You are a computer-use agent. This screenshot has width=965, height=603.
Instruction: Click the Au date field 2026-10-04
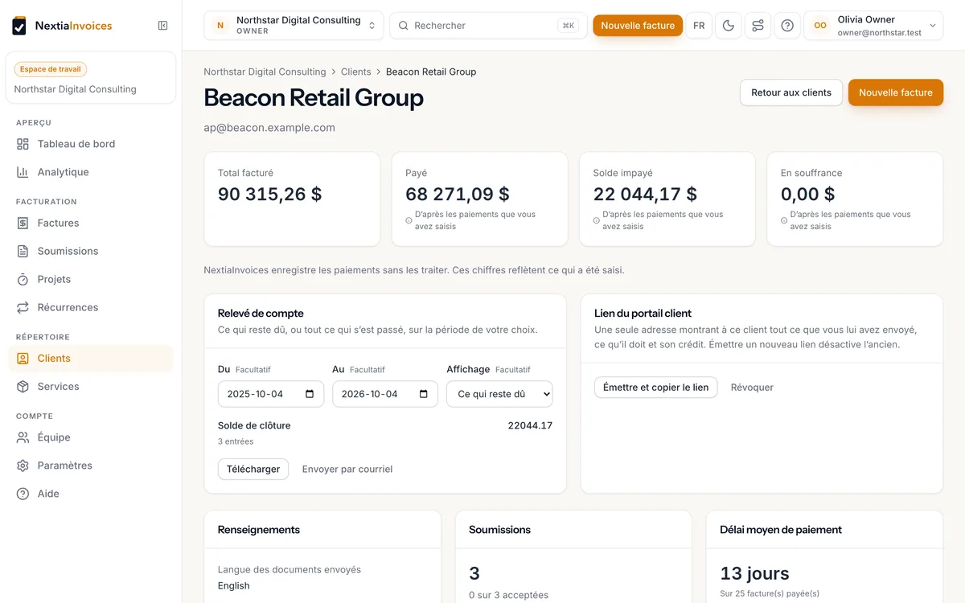pos(385,394)
